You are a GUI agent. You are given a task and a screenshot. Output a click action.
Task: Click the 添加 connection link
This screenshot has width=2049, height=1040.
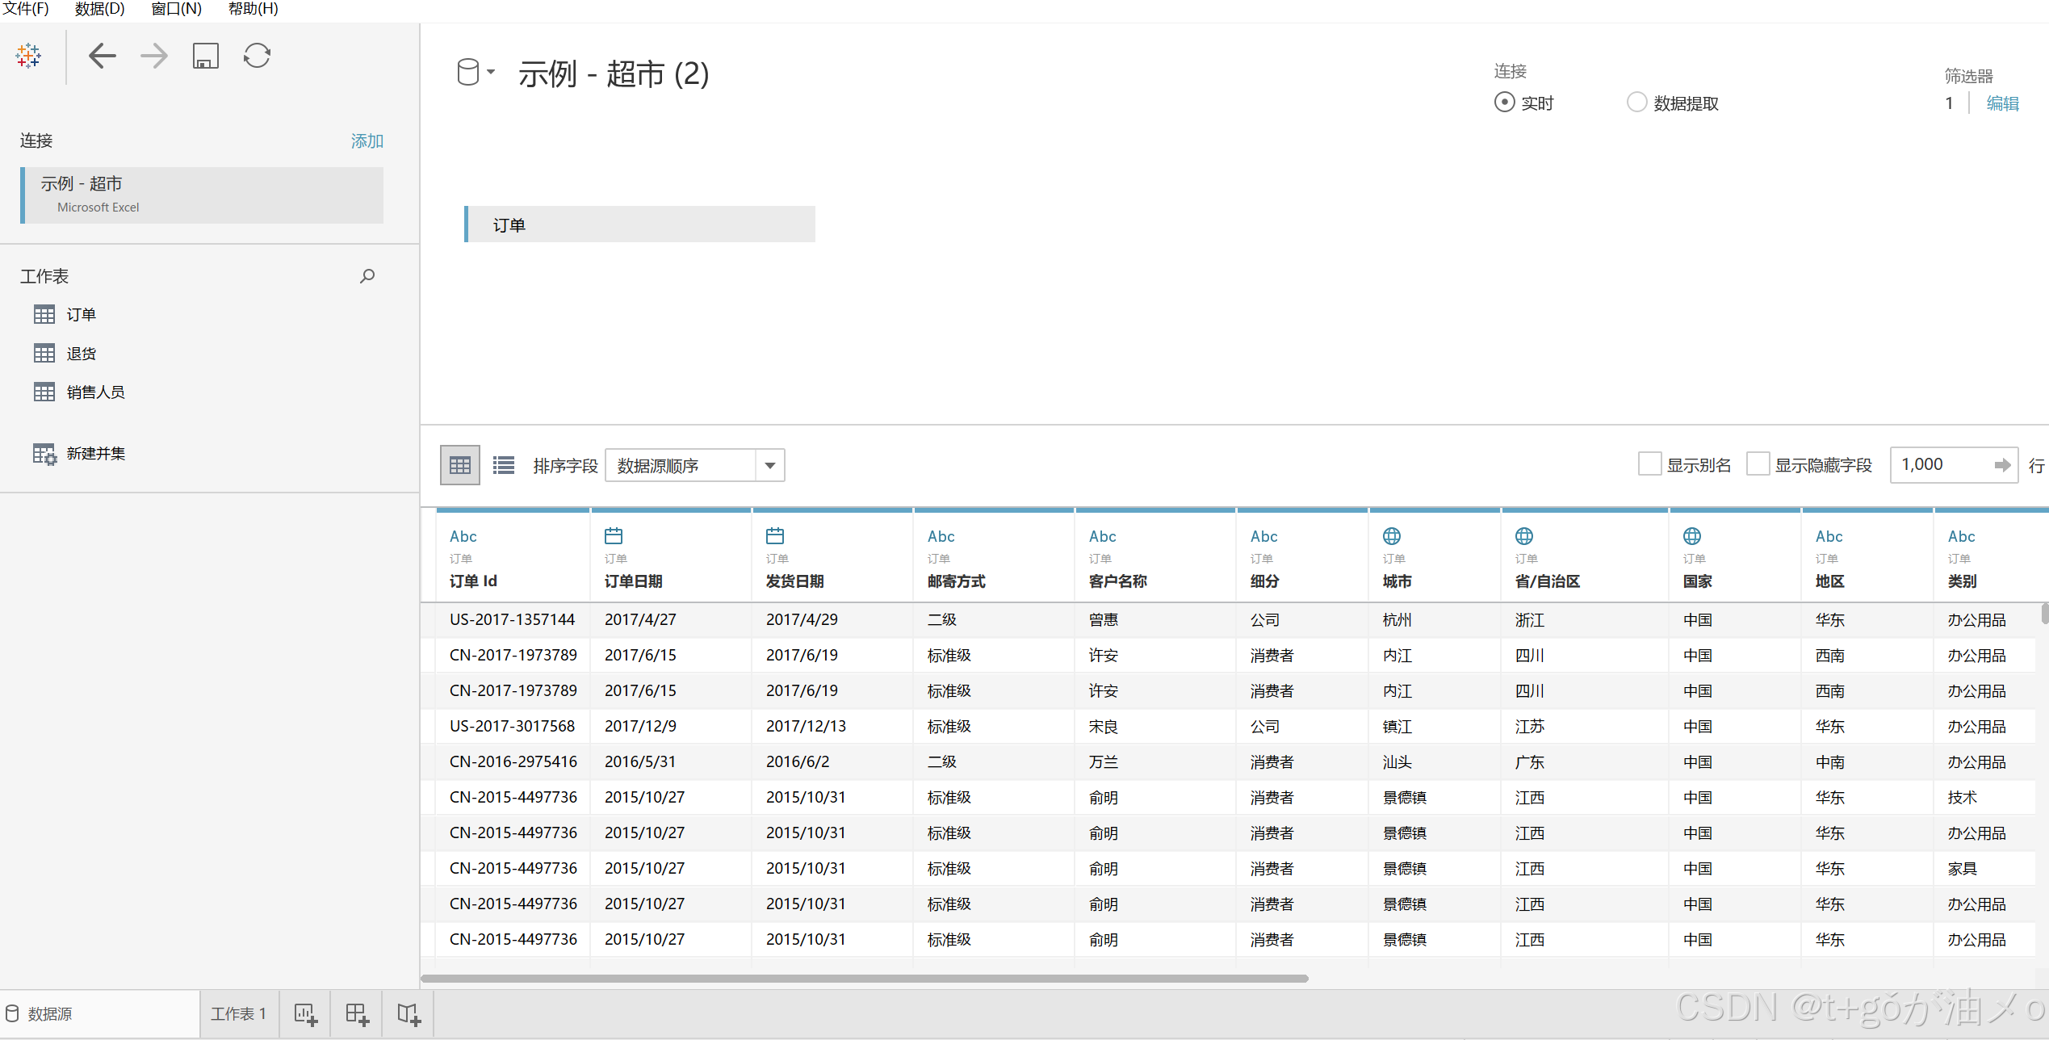click(x=367, y=140)
